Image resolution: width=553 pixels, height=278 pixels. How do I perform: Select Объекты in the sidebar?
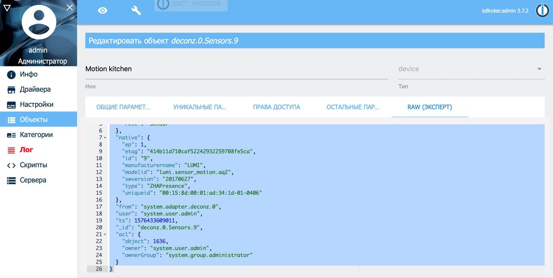pyautogui.click(x=38, y=120)
